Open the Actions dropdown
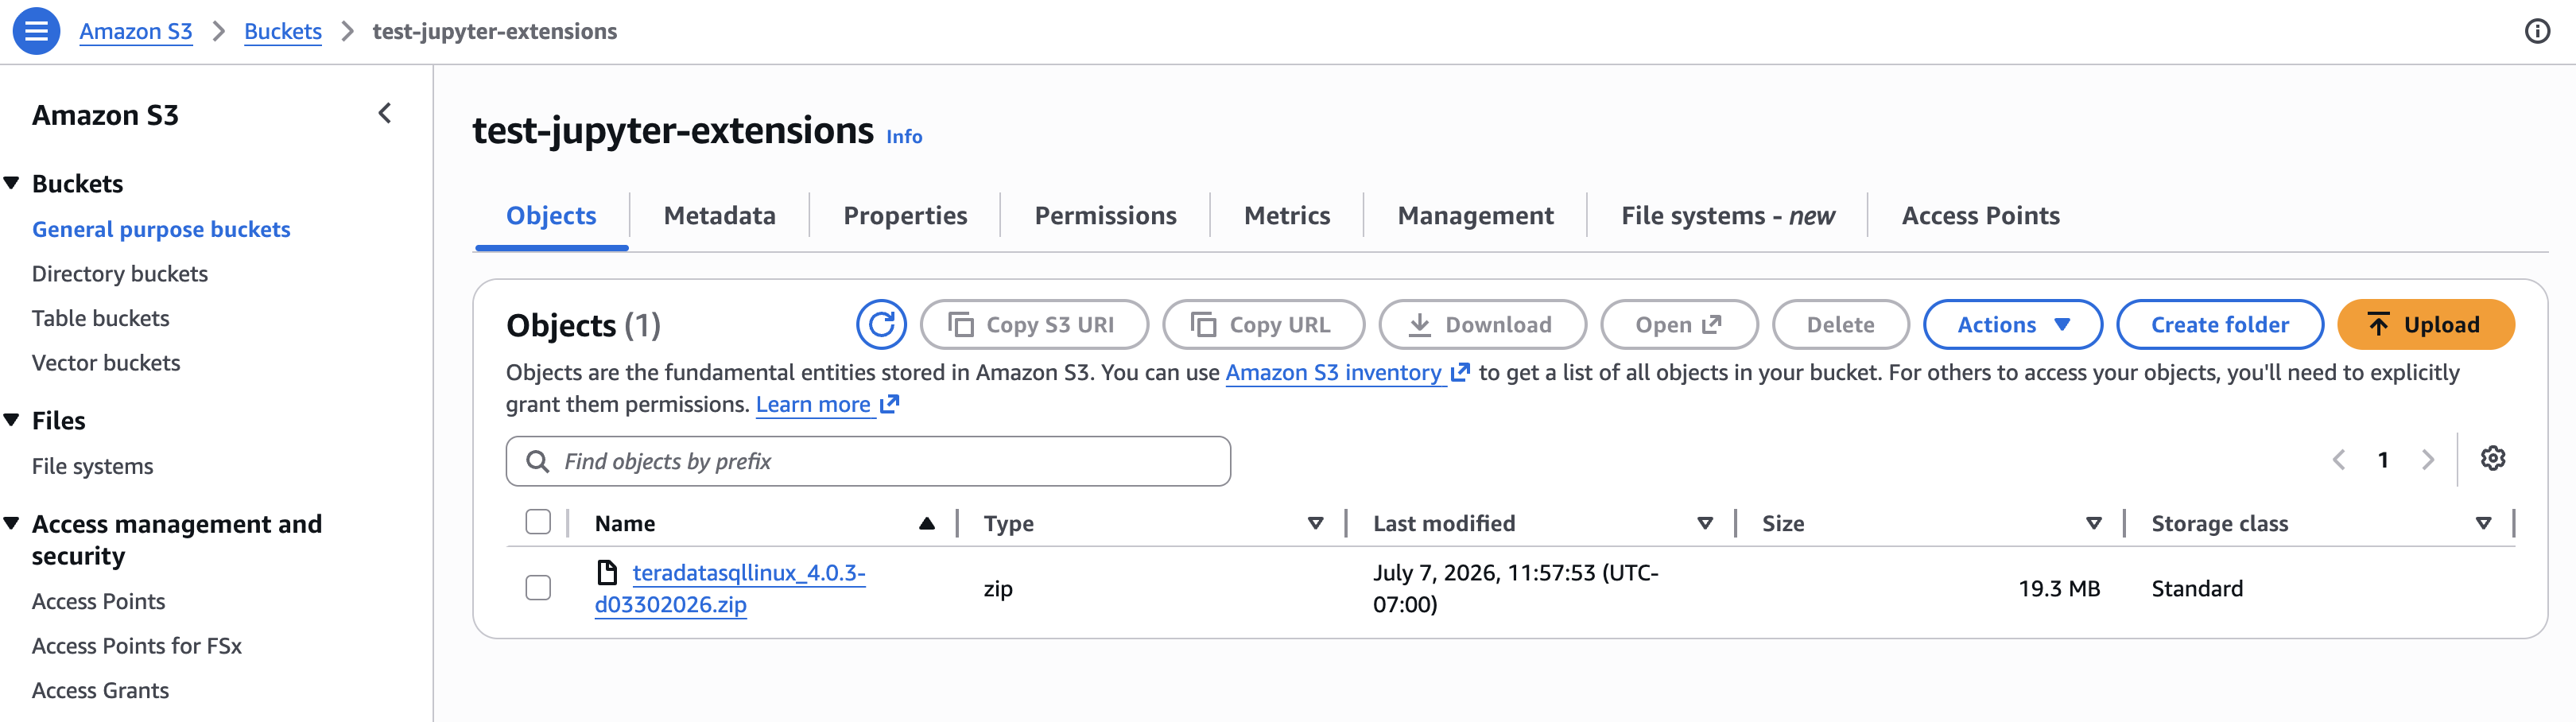Image resolution: width=2576 pixels, height=722 pixels. click(2012, 324)
